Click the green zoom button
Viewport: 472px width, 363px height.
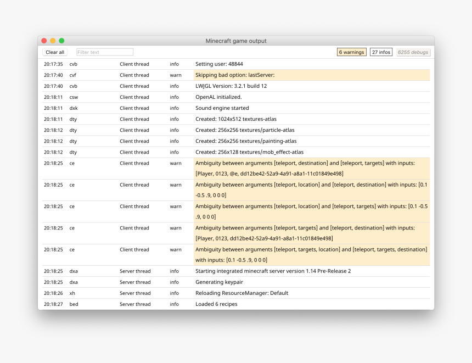(x=61, y=40)
